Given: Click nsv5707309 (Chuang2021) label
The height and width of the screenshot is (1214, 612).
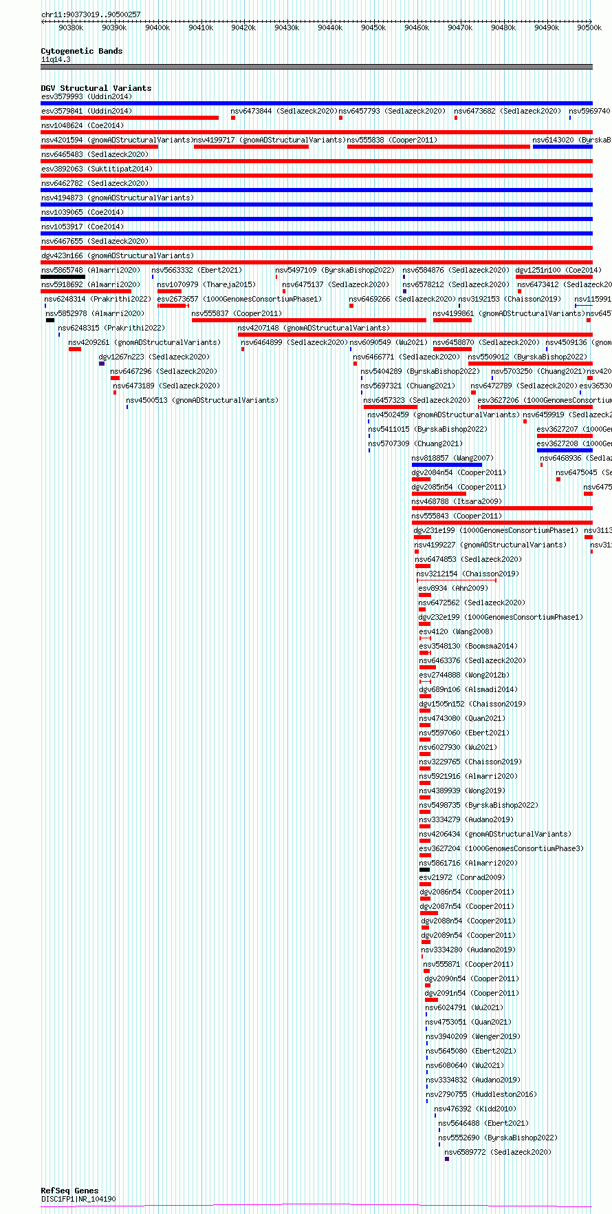Looking at the screenshot, I should tap(415, 443).
